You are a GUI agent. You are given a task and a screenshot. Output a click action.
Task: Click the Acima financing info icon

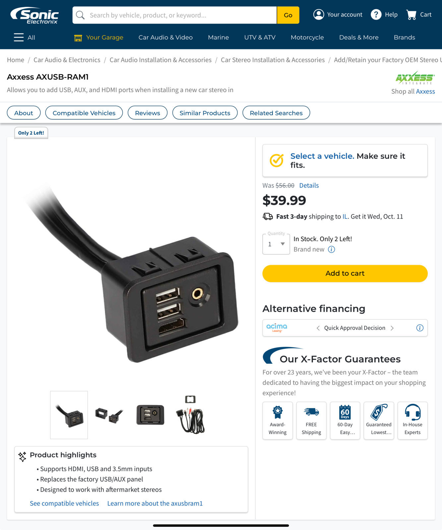pos(420,328)
